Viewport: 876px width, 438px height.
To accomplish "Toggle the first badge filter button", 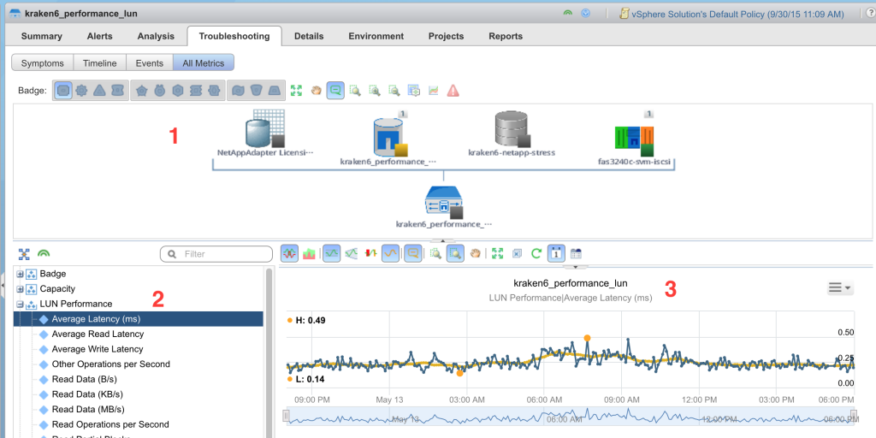I will click(x=63, y=90).
